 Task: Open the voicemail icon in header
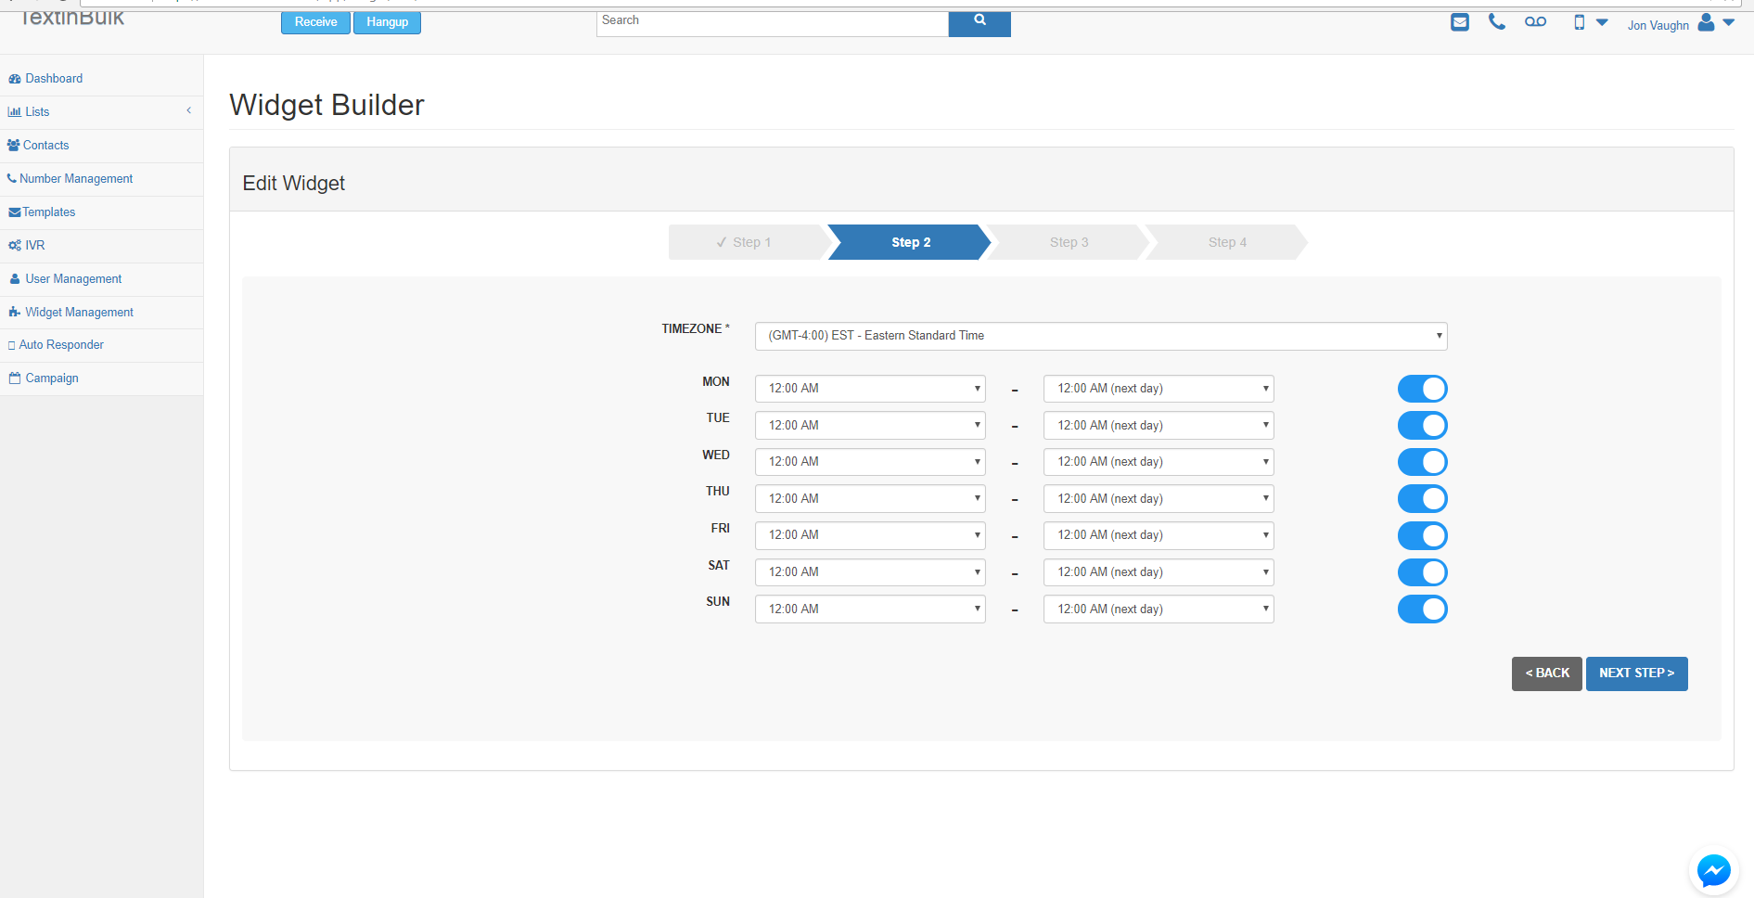point(1535,22)
